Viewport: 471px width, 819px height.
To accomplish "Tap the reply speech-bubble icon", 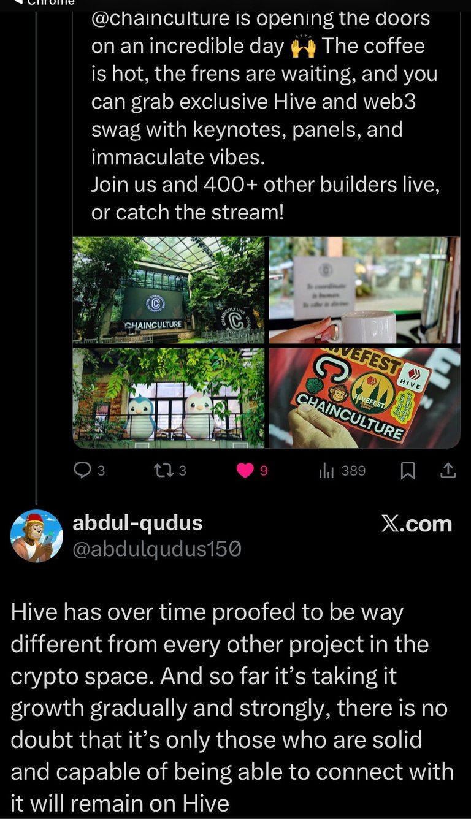I will click(82, 470).
